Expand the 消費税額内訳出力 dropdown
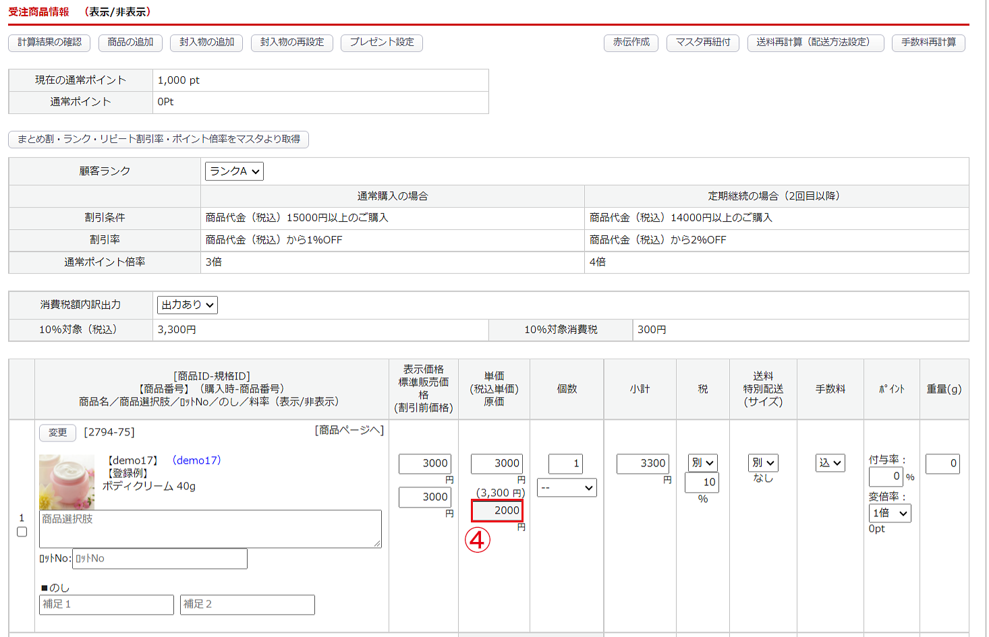Screen dimensions: 989x637 tap(188, 305)
